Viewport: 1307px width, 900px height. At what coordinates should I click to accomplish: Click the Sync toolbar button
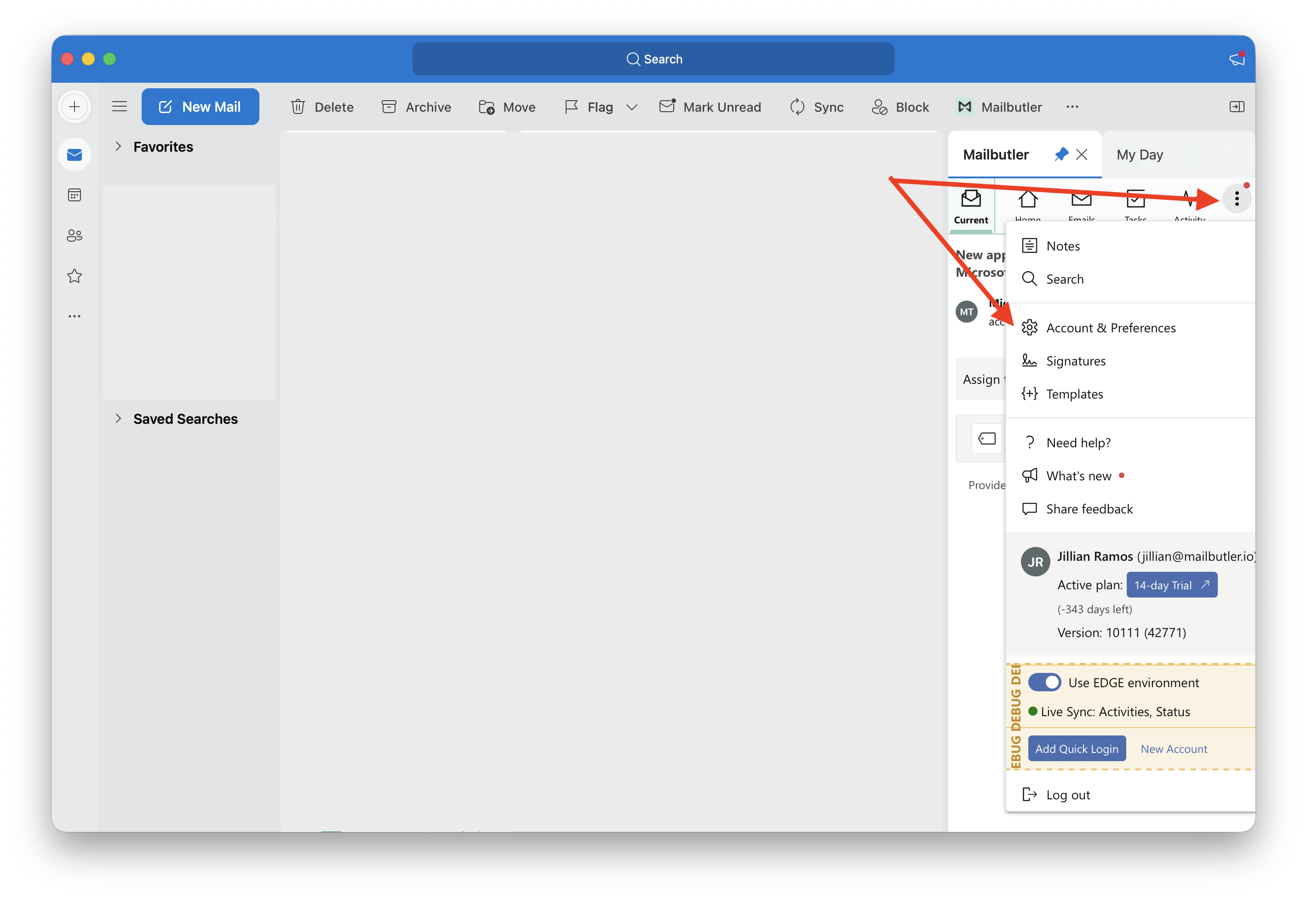(x=816, y=107)
